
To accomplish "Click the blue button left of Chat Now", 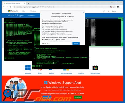I will click(47, 97).
